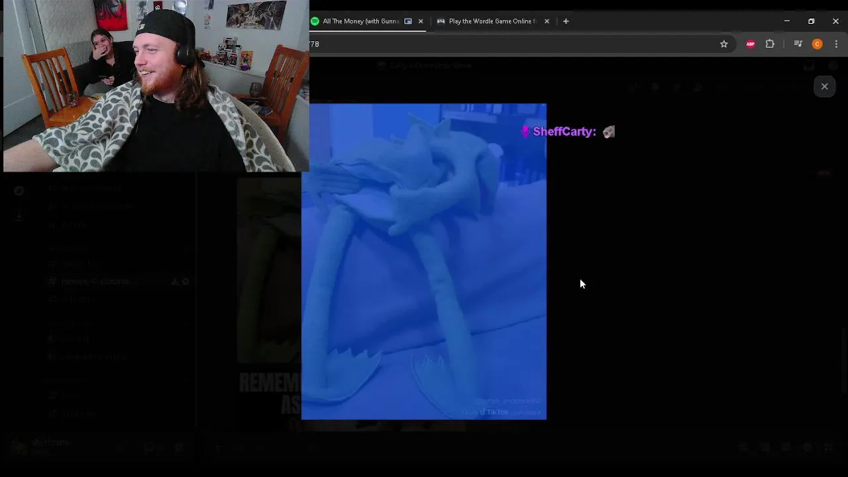Bookmark this page with the star icon
The image size is (848, 477).
click(724, 44)
